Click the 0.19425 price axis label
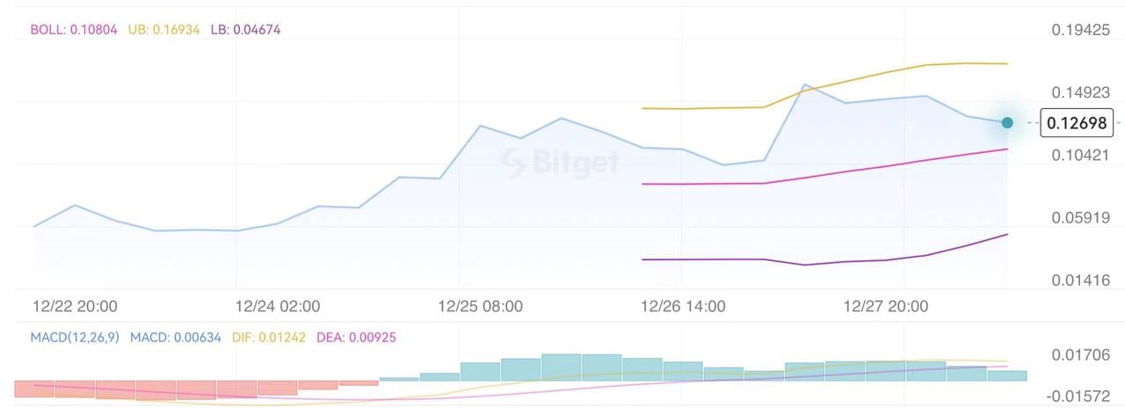The width and height of the screenshot is (1125, 415). coord(1080,30)
